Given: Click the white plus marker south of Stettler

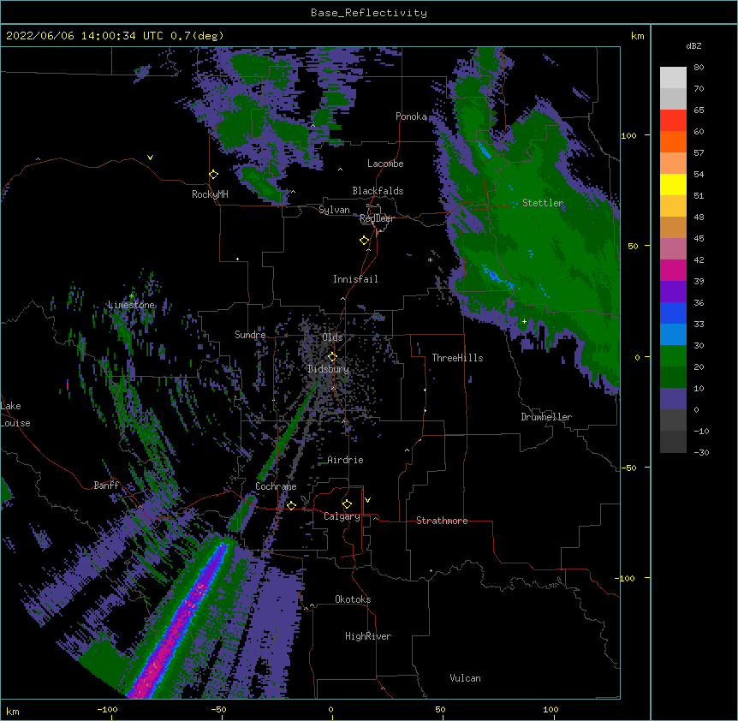Looking at the screenshot, I should [524, 321].
